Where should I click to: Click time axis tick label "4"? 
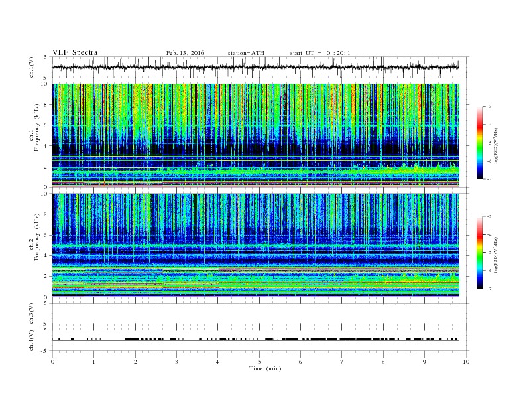click(218, 362)
